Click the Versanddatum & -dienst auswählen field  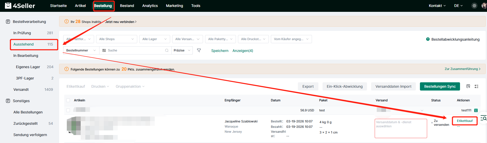(x=401, y=128)
